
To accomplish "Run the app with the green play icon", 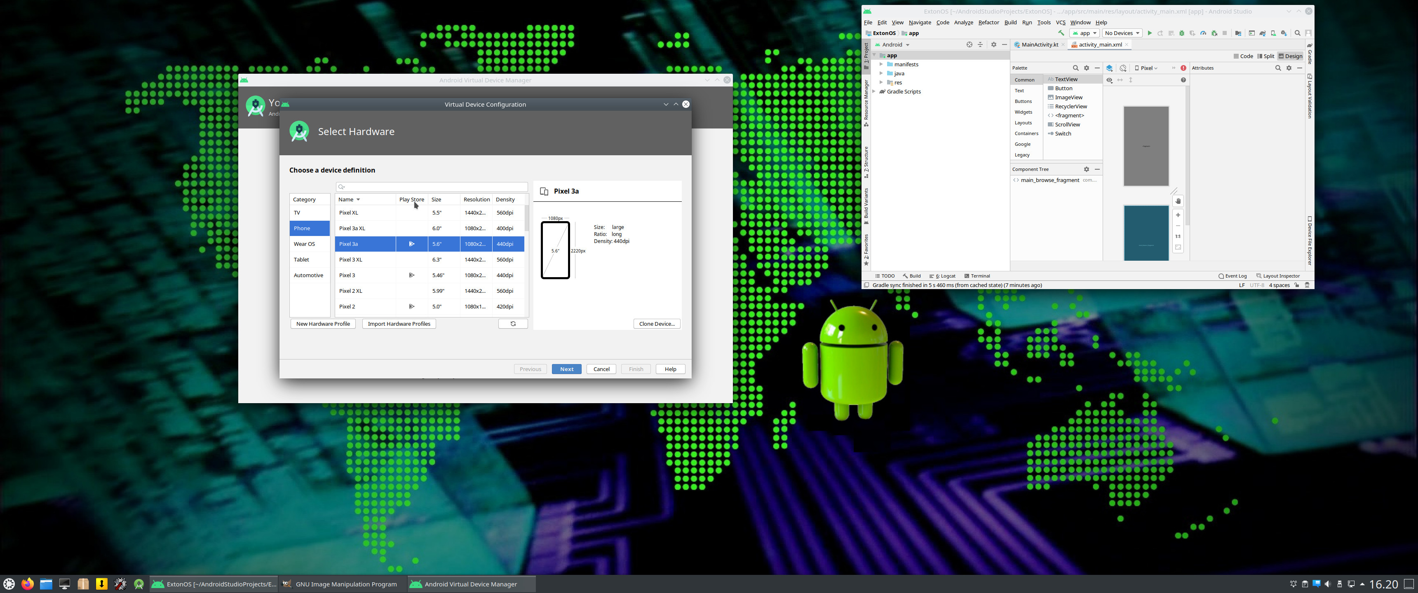I will [x=1150, y=33].
